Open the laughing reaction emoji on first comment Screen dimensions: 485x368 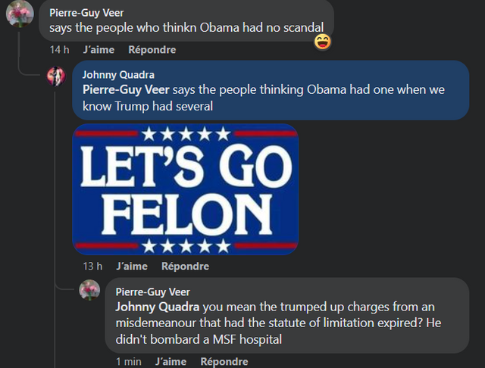(x=323, y=42)
